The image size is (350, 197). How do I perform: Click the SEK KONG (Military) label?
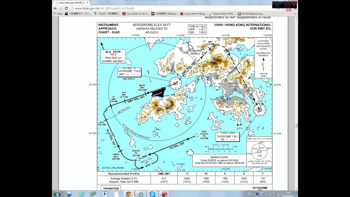click(195, 52)
